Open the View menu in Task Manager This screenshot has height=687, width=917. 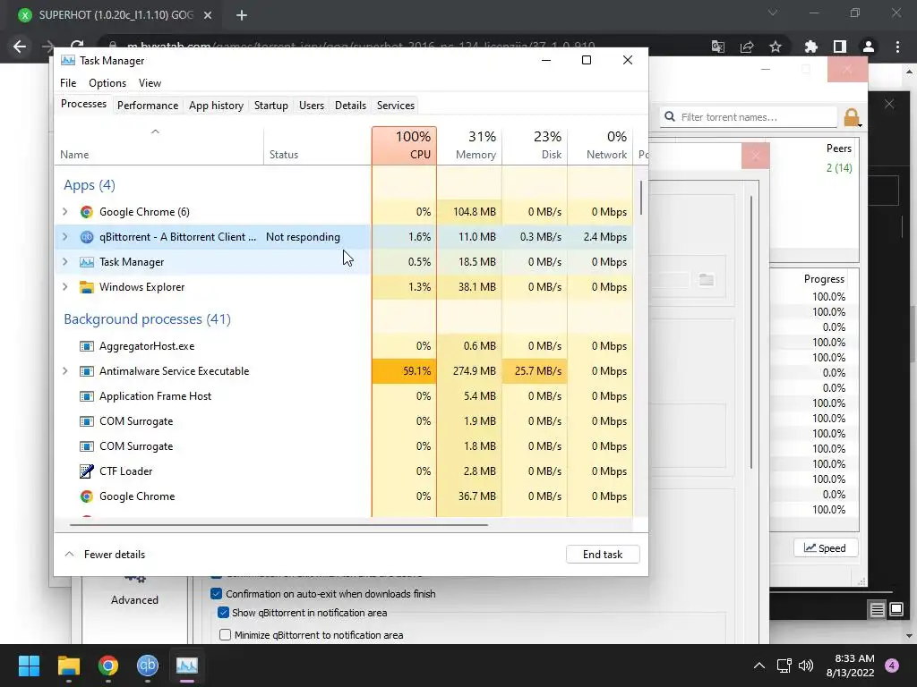pos(150,83)
